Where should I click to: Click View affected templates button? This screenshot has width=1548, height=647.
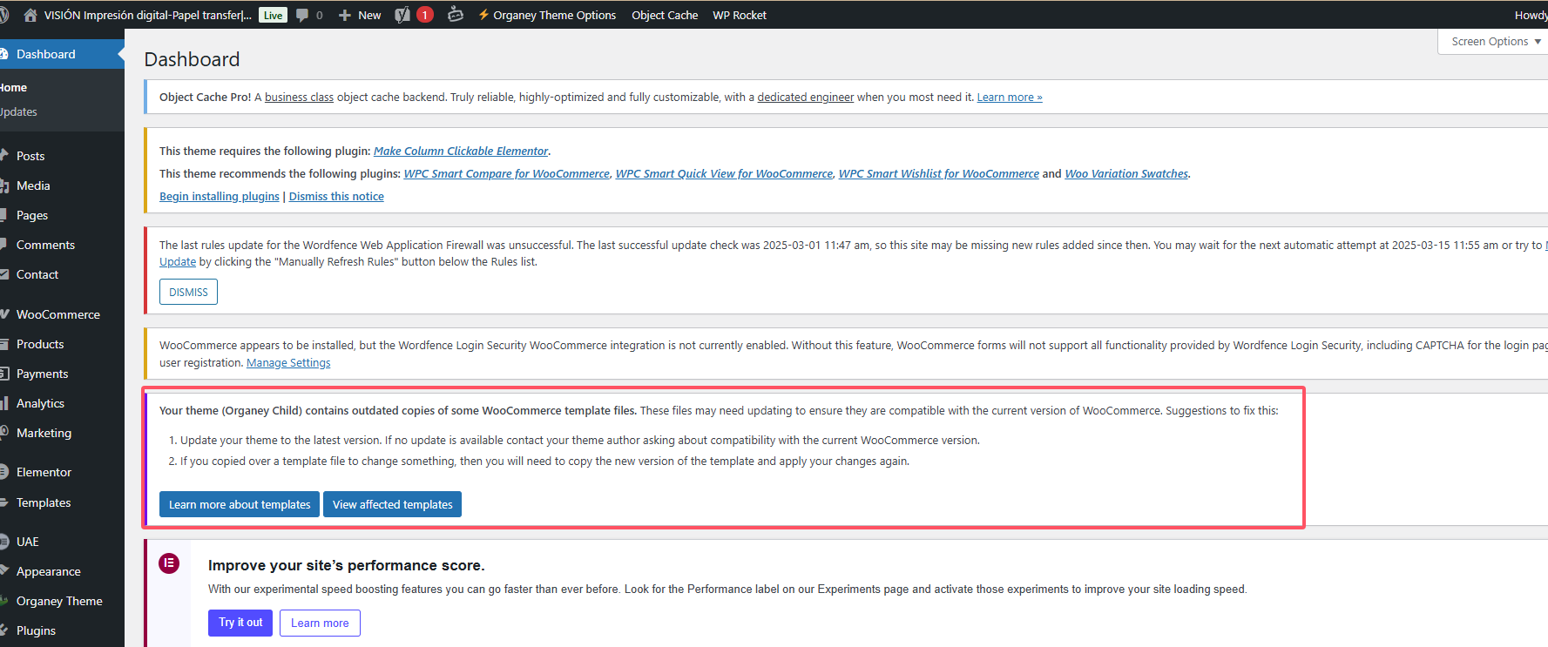click(392, 504)
